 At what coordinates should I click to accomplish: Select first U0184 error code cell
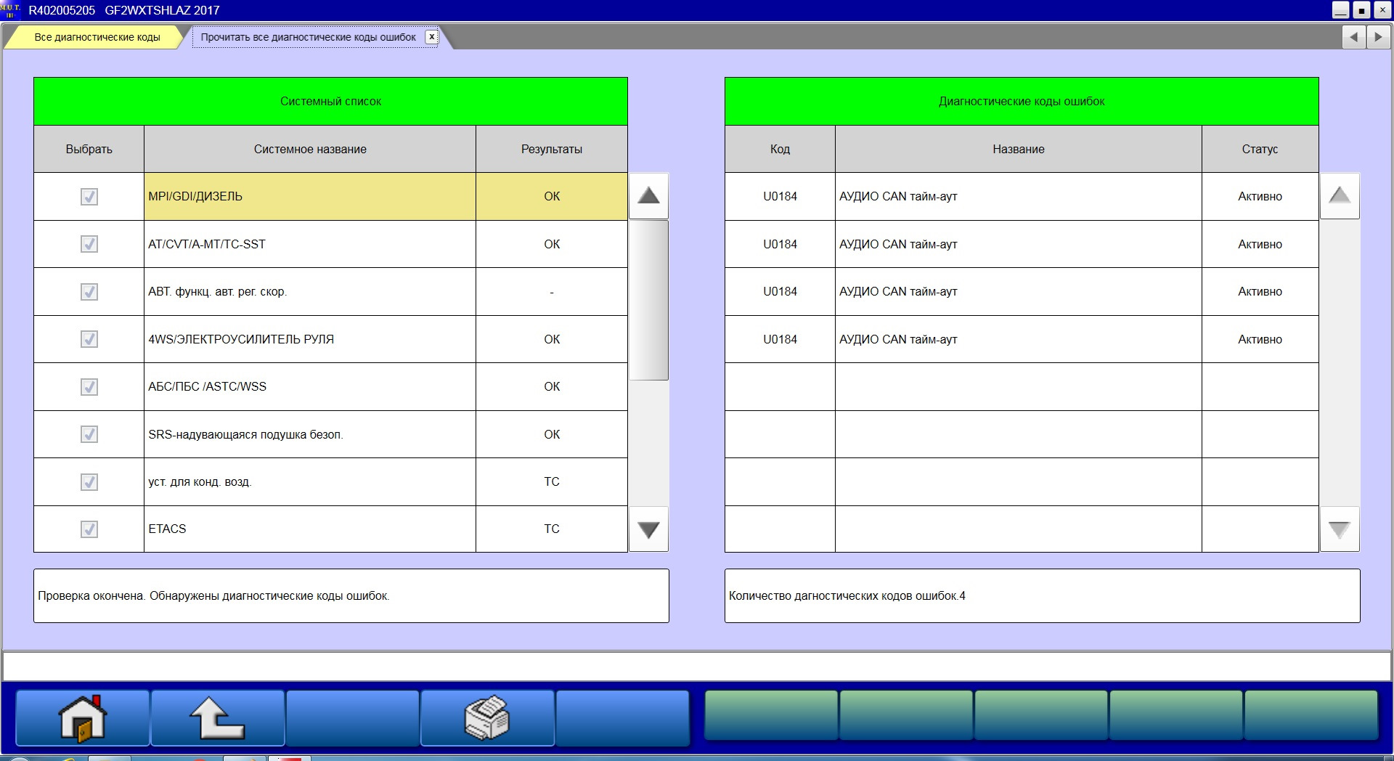(780, 196)
